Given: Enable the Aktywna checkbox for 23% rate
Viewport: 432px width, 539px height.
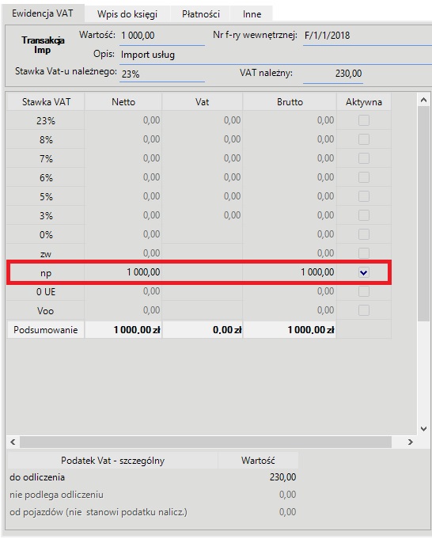Looking at the screenshot, I should click(364, 120).
